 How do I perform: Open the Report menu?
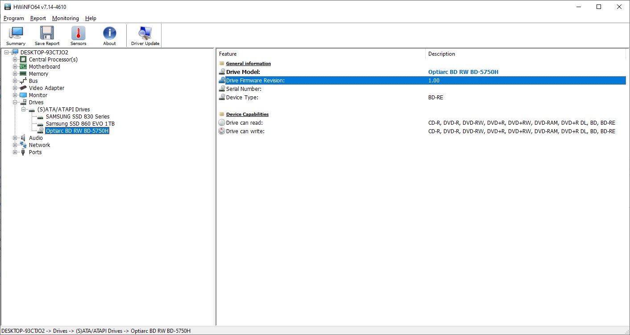tap(38, 18)
